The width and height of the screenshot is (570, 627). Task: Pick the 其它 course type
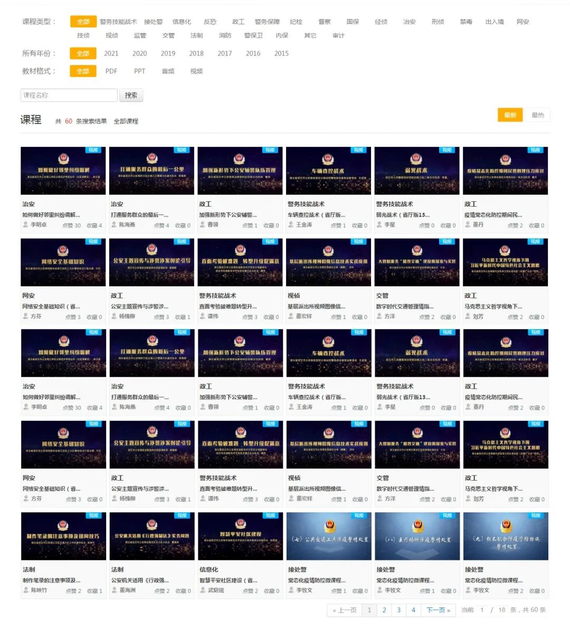click(310, 35)
